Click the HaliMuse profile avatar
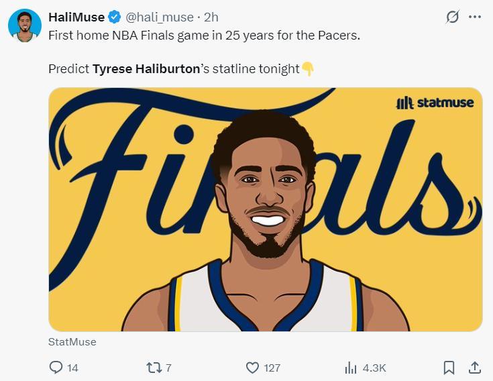 [25, 25]
